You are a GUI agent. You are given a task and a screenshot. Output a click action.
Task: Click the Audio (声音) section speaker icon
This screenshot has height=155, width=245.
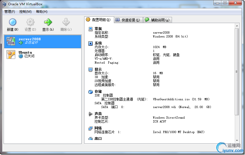(x=91, y=114)
